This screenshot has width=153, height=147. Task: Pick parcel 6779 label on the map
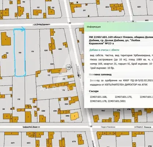pyautogui.click(x=74, y=141)
